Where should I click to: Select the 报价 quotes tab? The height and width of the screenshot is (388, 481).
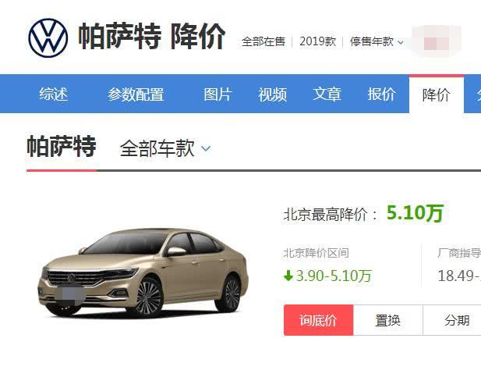(x=382, y=94)
